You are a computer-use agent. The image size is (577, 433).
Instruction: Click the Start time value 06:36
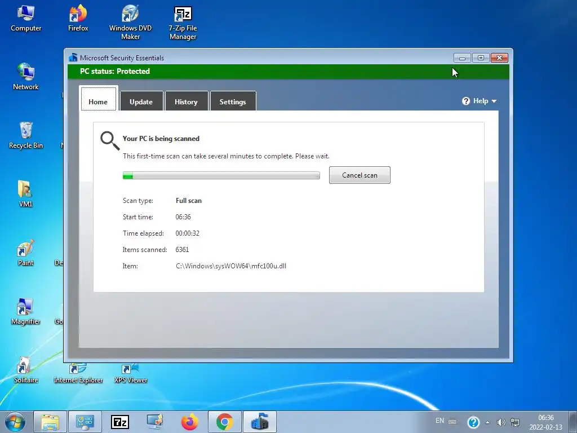click(183, 217)
